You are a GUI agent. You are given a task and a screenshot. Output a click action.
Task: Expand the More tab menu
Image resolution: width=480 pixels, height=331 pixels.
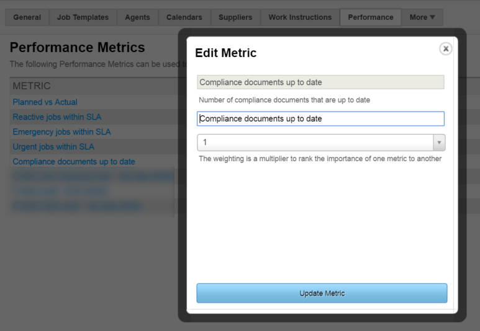pyautogui.click(x=422, y=17)
